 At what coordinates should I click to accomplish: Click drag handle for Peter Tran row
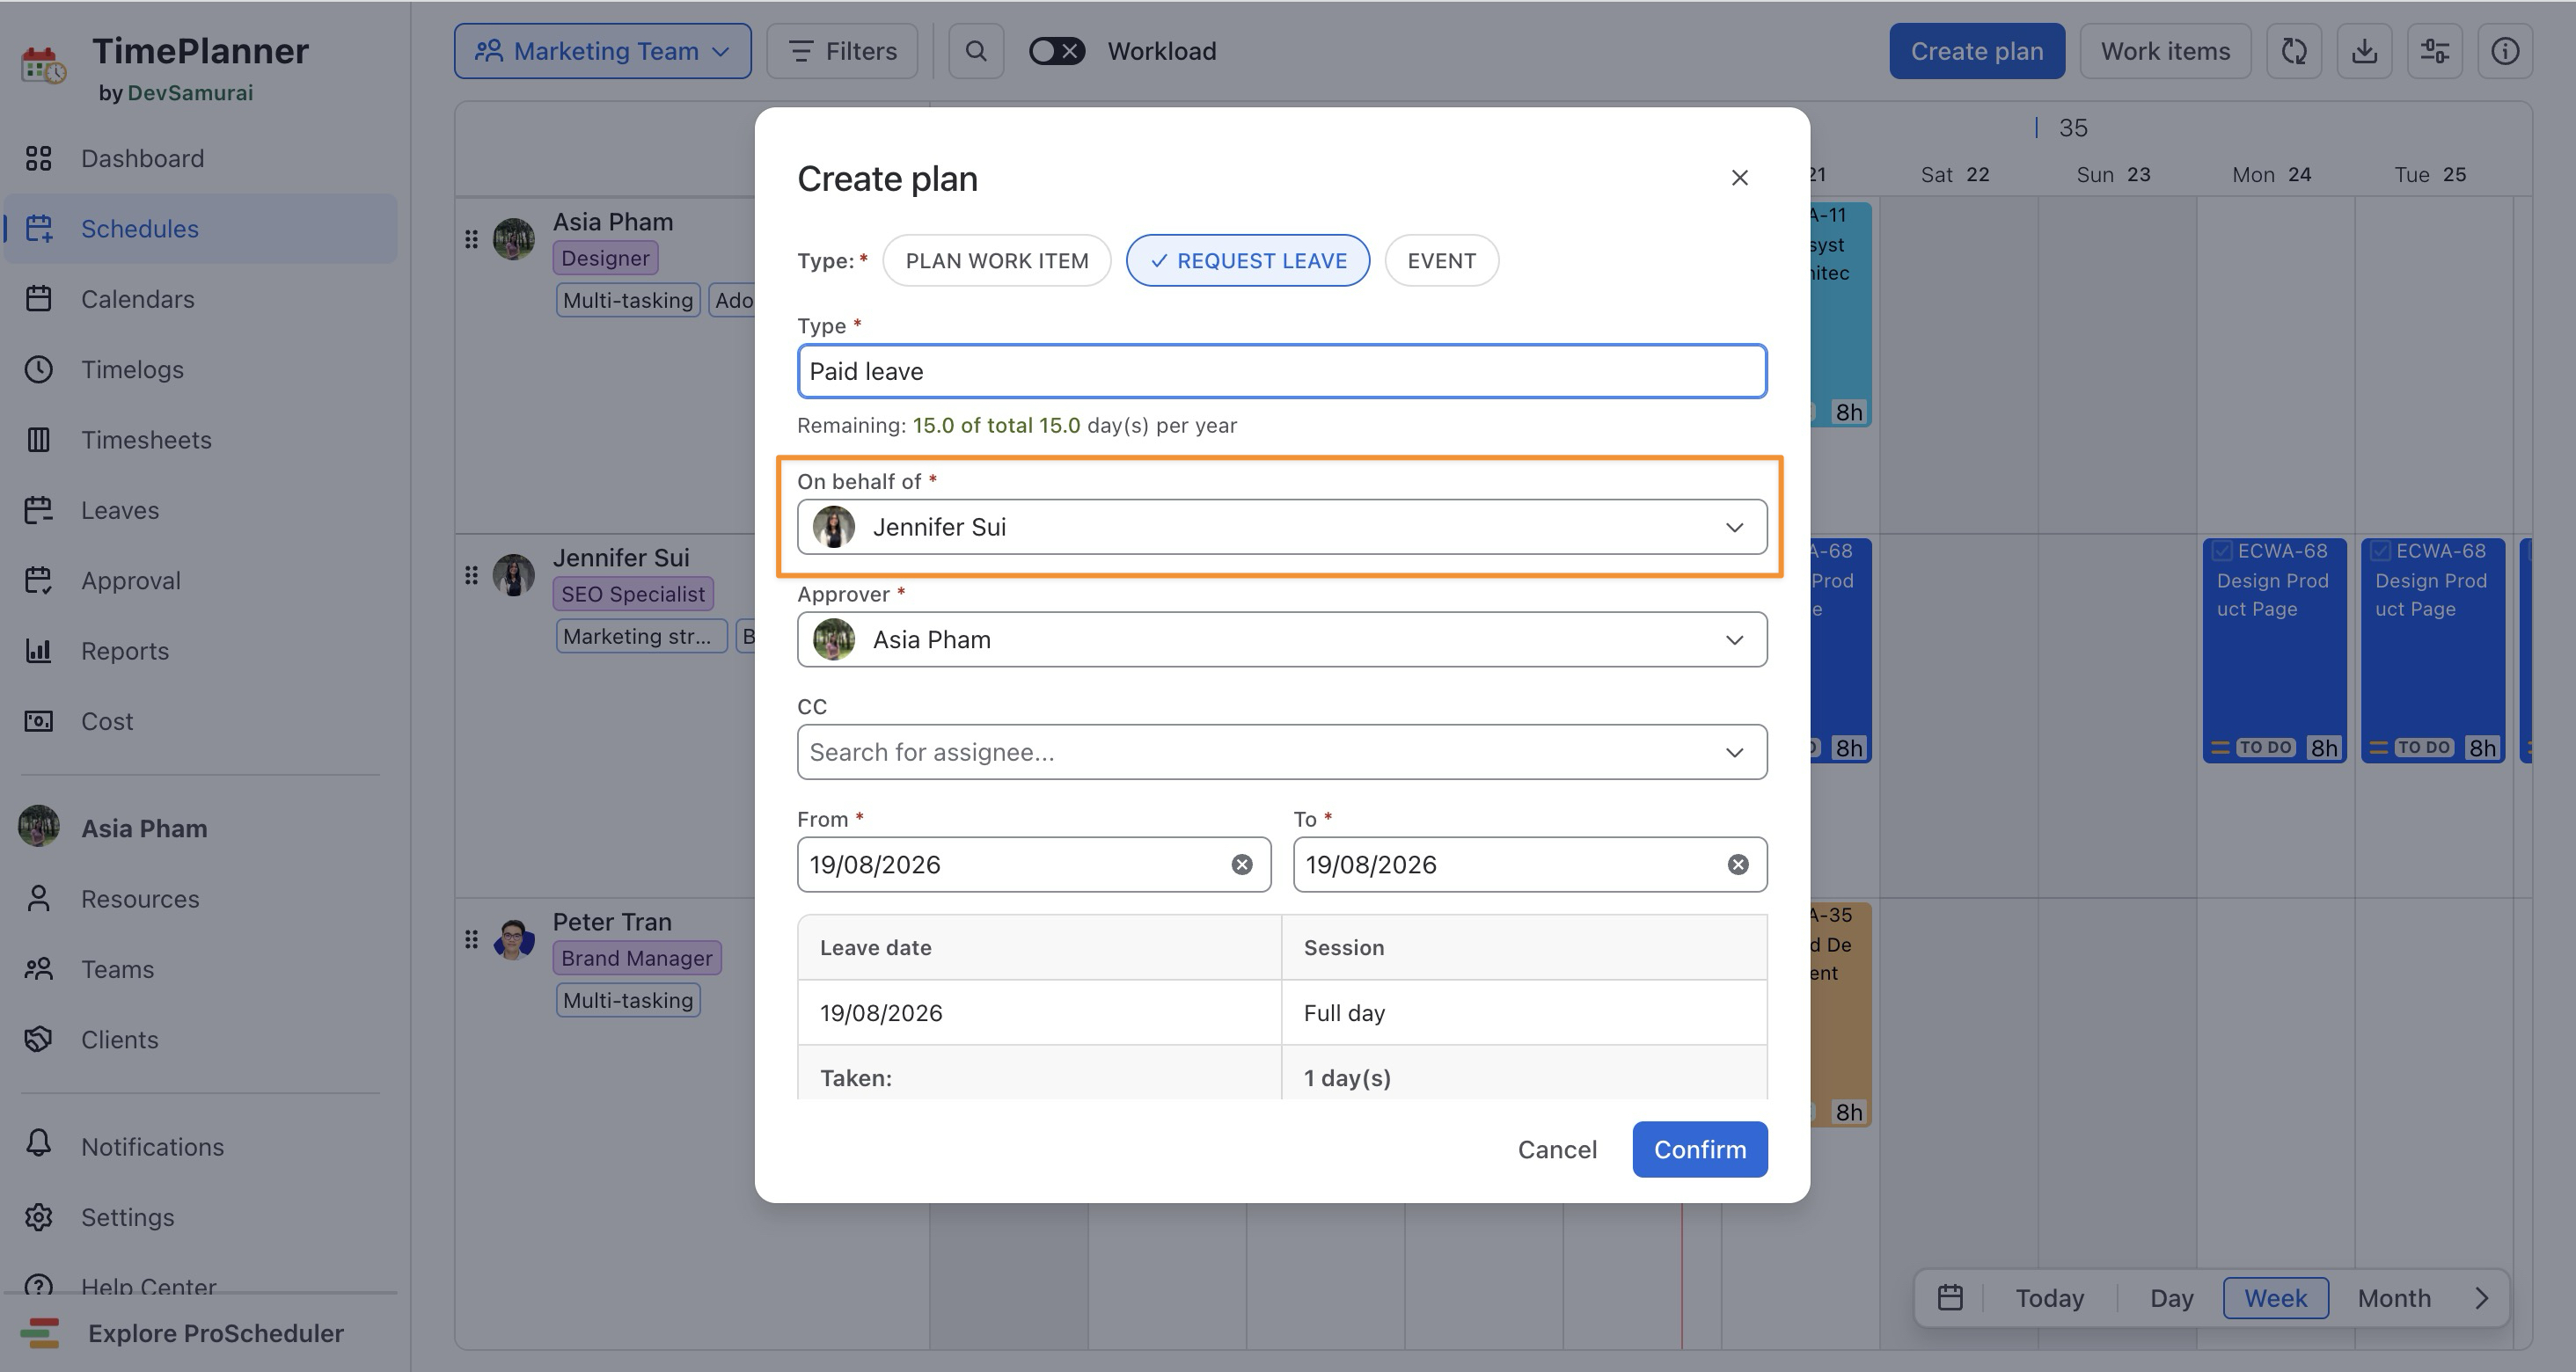[x=472, y=939]
